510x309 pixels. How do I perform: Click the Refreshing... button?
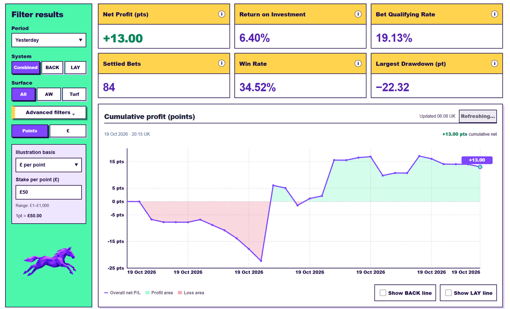coord(478,116)
